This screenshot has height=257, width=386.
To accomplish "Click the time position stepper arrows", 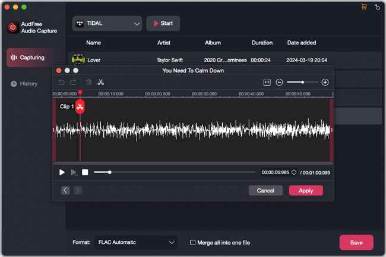I will click(293, 172).
